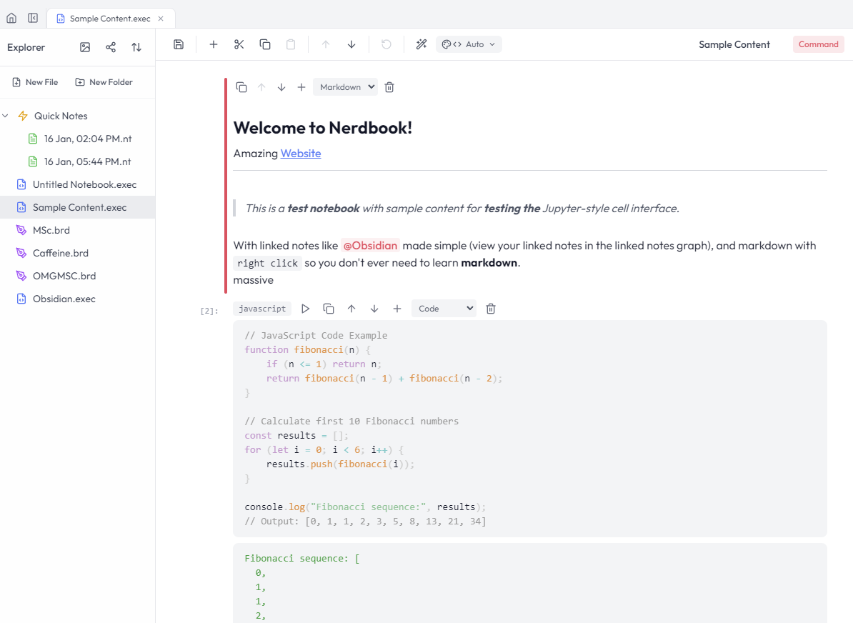The width and height of the screenshot is (853, 623).
Task: Open note 16 Jan, 02:04 PM.nt
Action: click(x=77, y=139)
